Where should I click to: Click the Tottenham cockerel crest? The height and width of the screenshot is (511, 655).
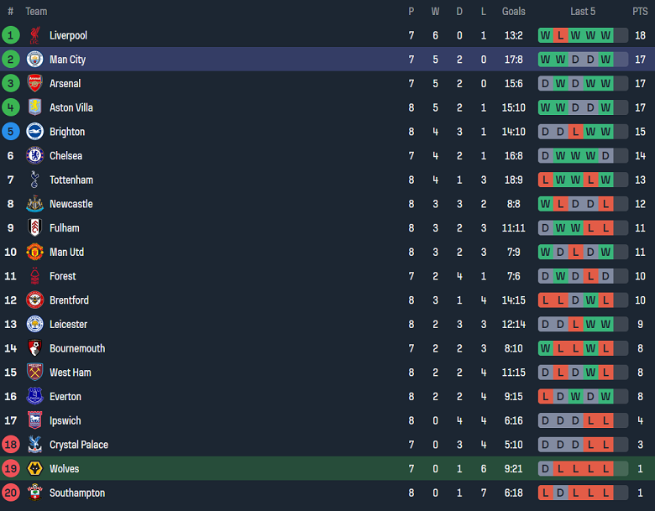pos(34,180)
